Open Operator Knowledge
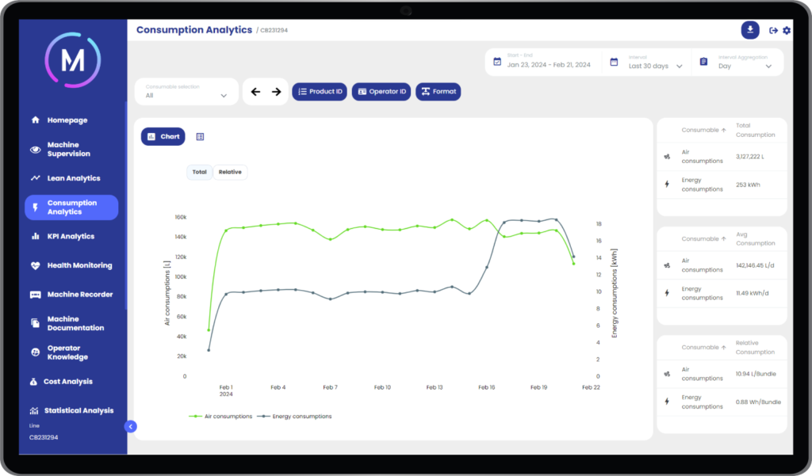Screen dimensions: 812x476 pos(67,352)
